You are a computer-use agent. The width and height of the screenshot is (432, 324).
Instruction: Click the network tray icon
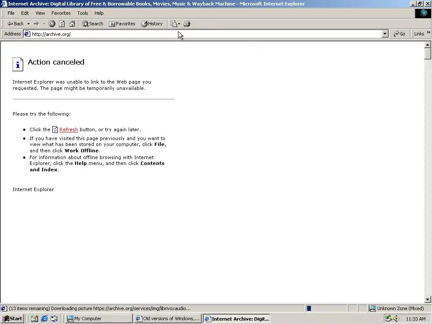click(x=389, y=319)
